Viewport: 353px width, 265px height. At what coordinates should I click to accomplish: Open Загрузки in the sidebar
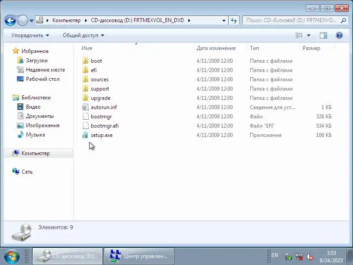[x=37, y=61]
